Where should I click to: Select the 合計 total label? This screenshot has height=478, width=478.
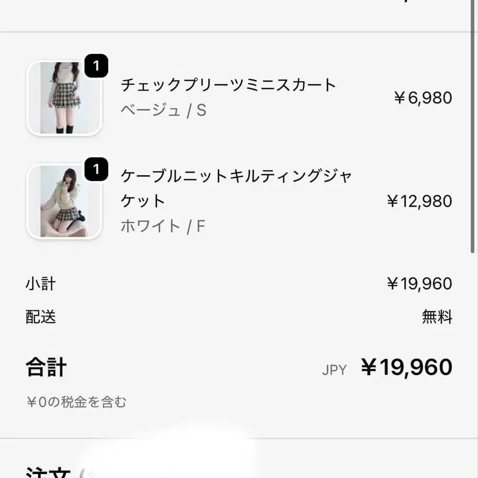(x=45, y=366)
